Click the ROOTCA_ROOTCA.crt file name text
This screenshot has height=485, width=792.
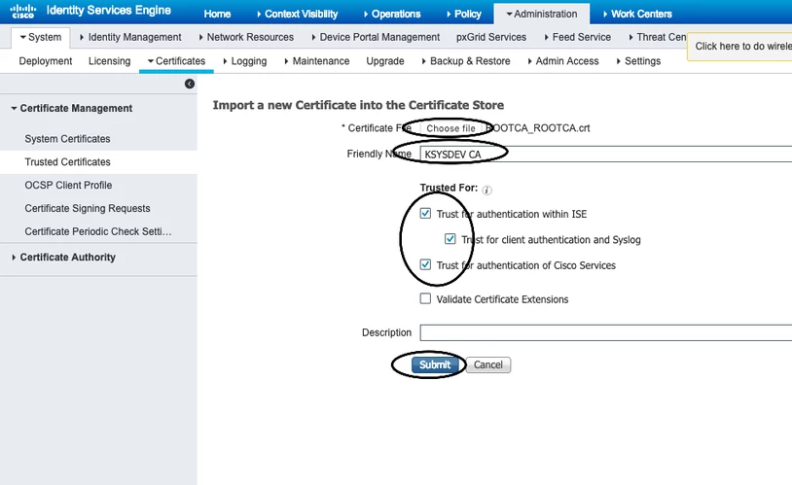(x=537, y=128)
